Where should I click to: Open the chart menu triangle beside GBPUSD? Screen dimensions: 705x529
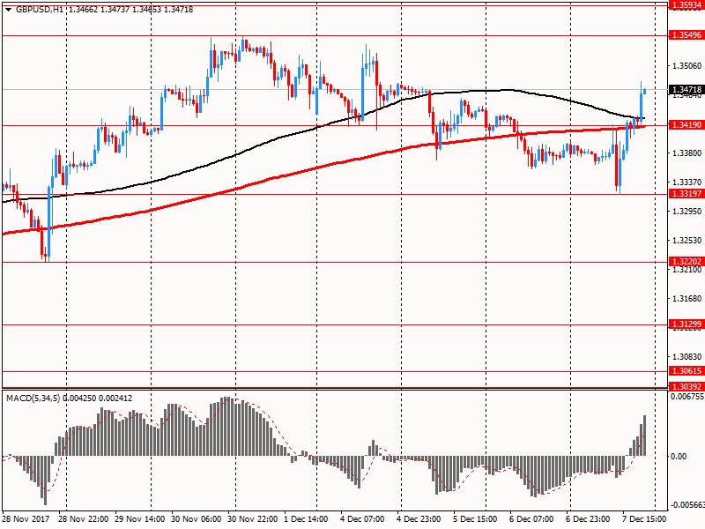[9, 10]
